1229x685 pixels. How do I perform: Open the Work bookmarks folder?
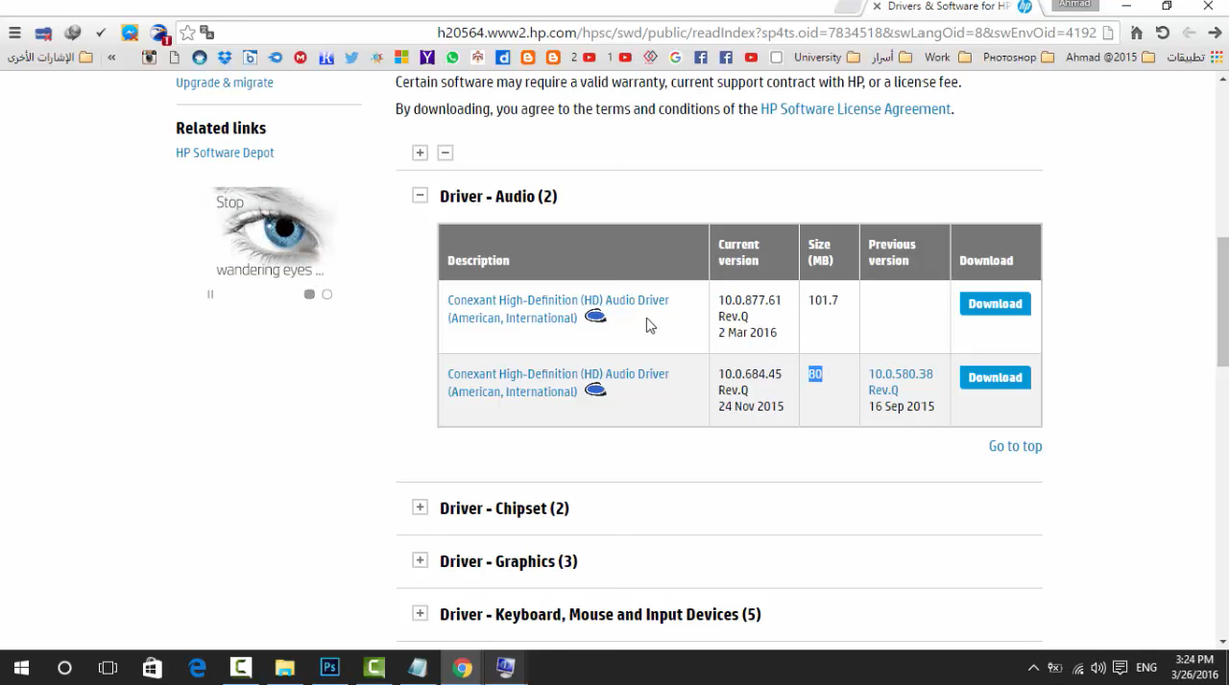click(x=948, y=58)
